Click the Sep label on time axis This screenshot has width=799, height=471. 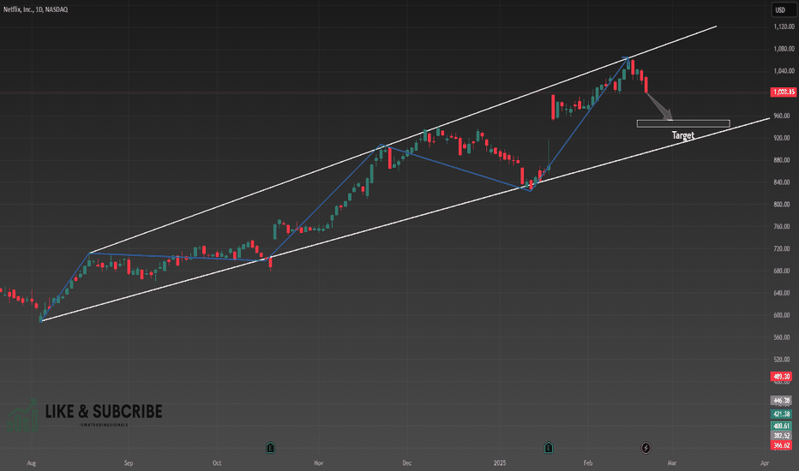[129, 463]
